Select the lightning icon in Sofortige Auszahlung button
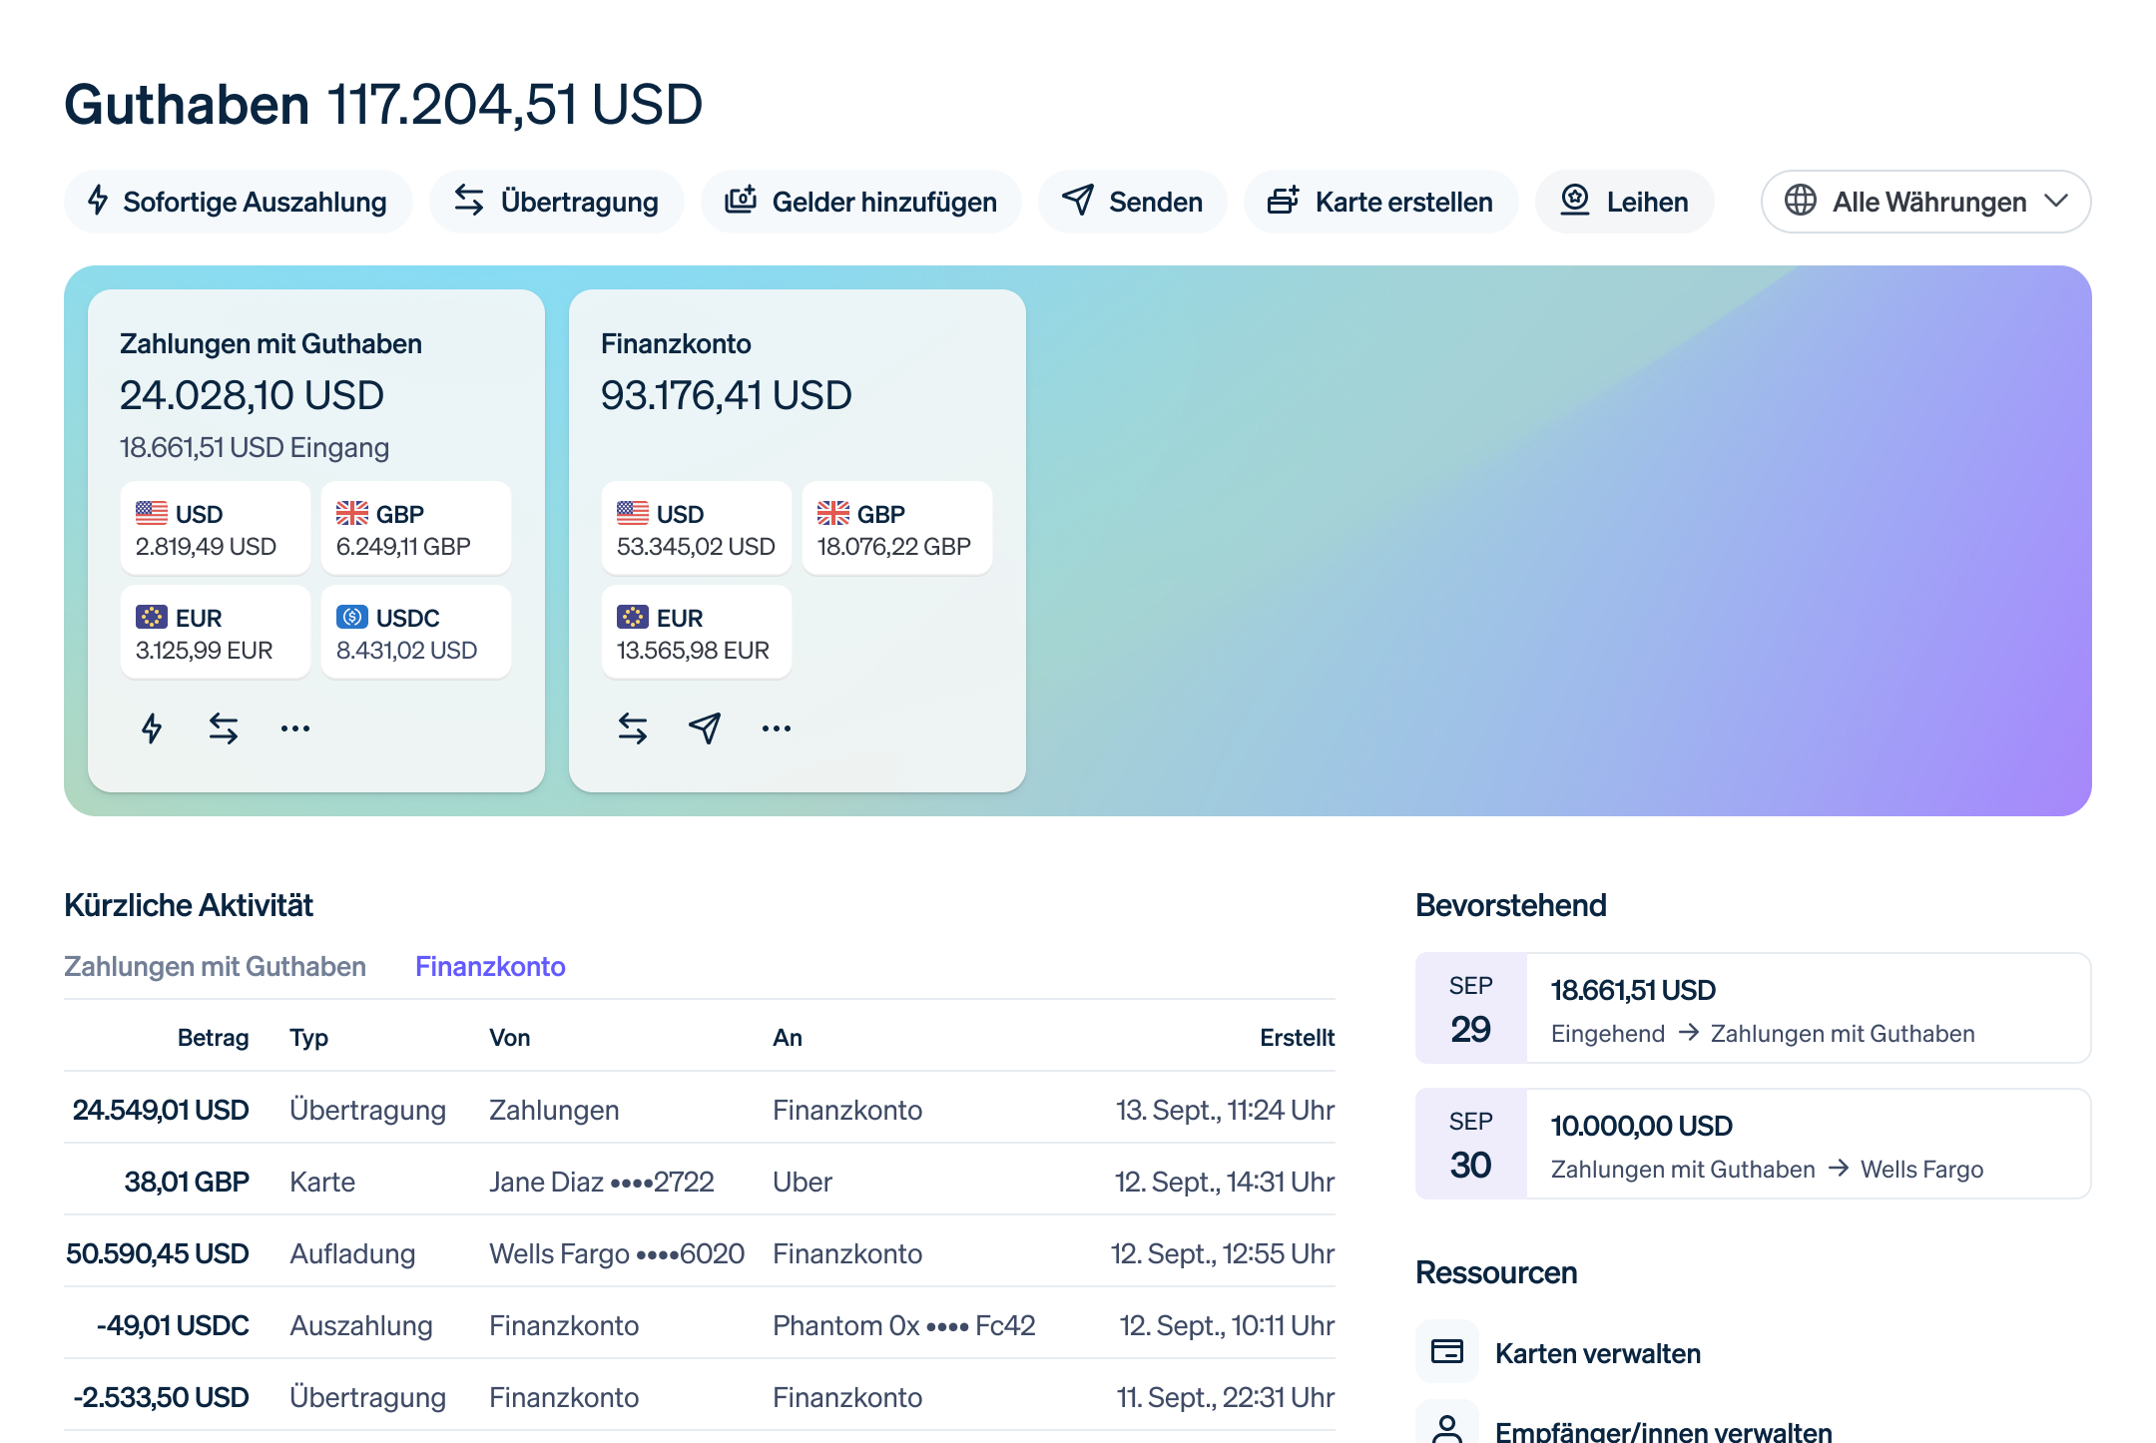2156x1443 pixels. 96,202
